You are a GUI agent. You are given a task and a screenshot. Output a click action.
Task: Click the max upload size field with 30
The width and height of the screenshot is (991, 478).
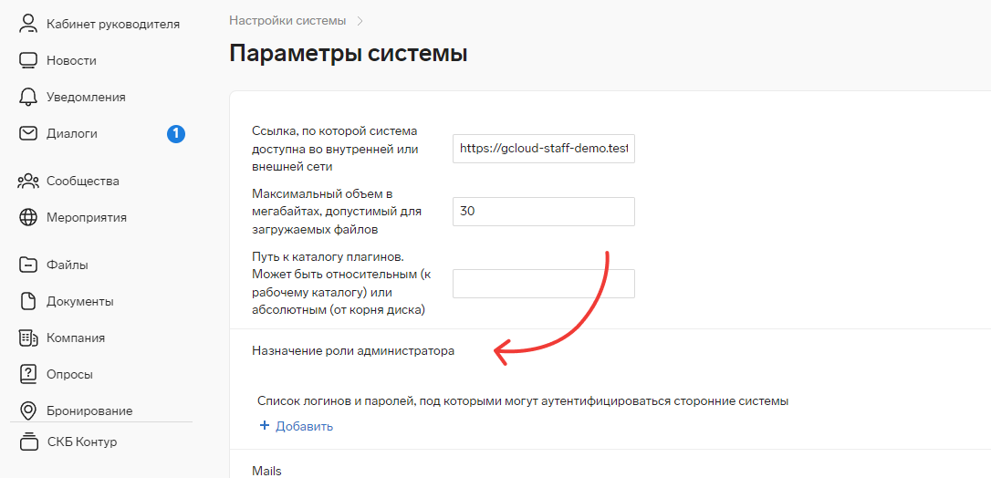pyautogui.click(x=544, y=212)
